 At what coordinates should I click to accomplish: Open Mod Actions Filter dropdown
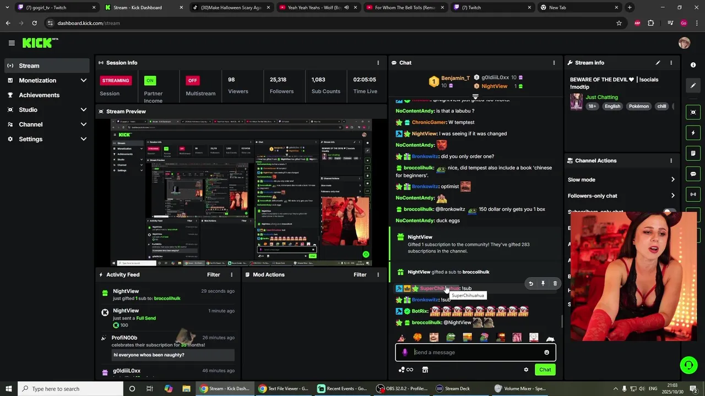pos(360,274)
